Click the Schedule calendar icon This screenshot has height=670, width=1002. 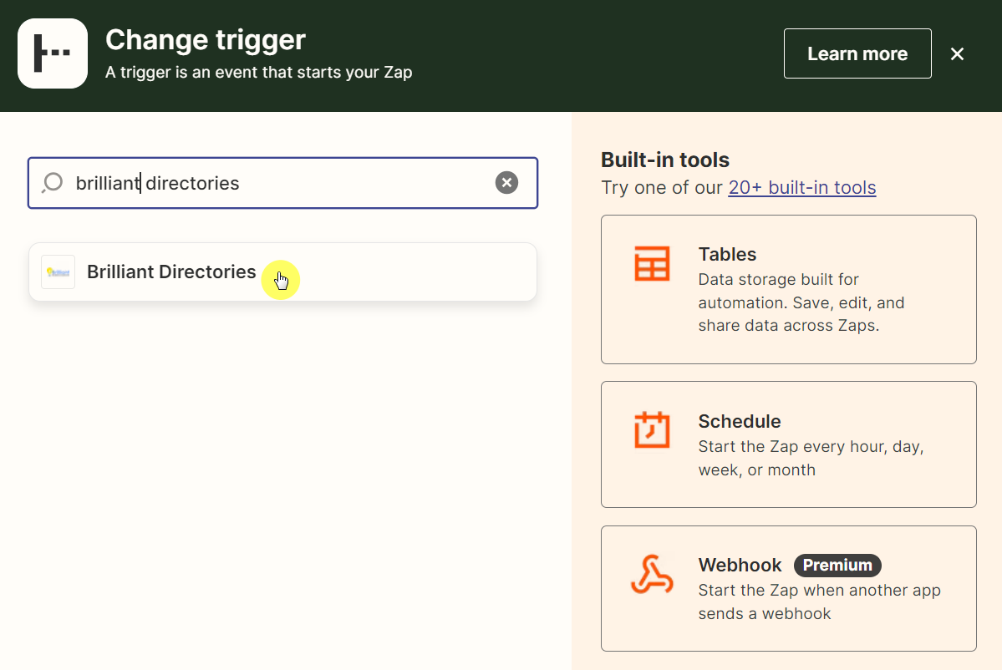[652, 430]
